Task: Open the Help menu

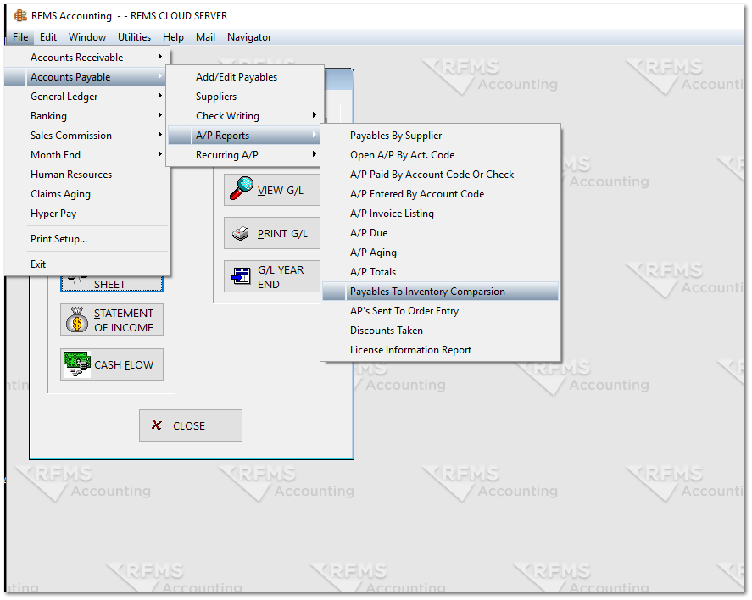Action: (173, 37)
